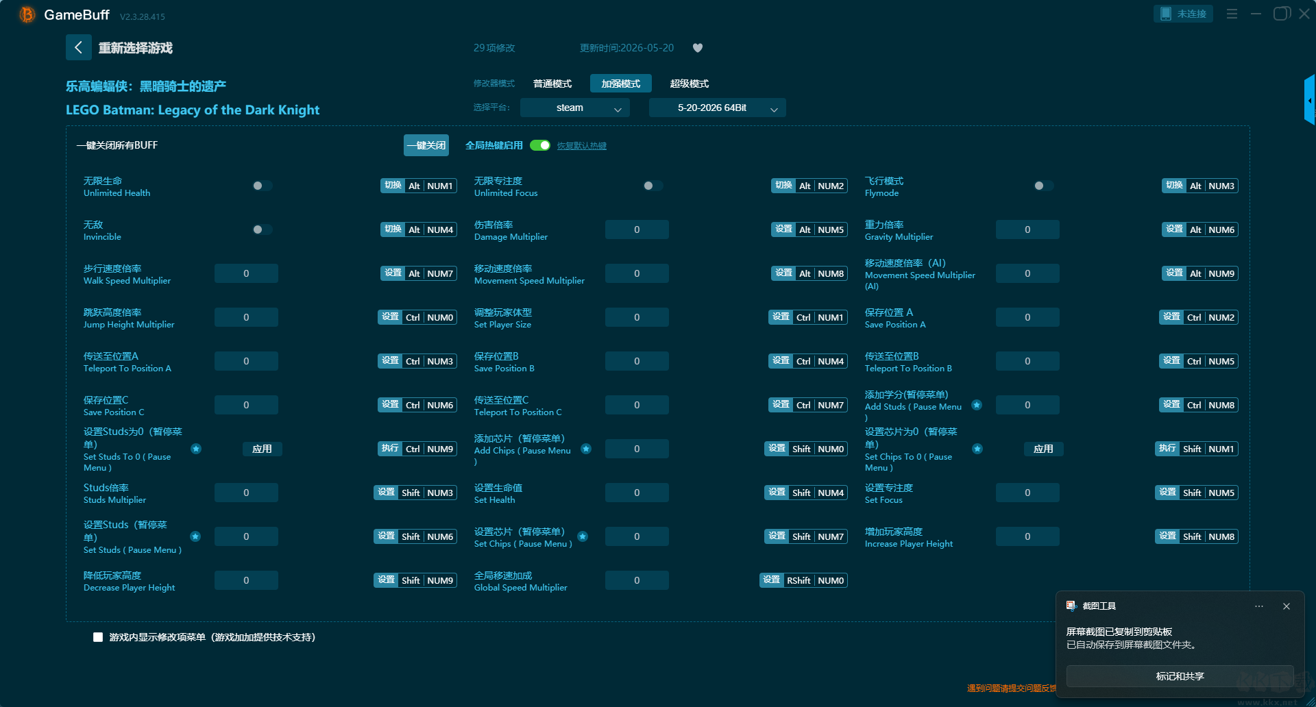Select the 普通模式 tab
The image size is (1316, 707).
tap(552, 84)
